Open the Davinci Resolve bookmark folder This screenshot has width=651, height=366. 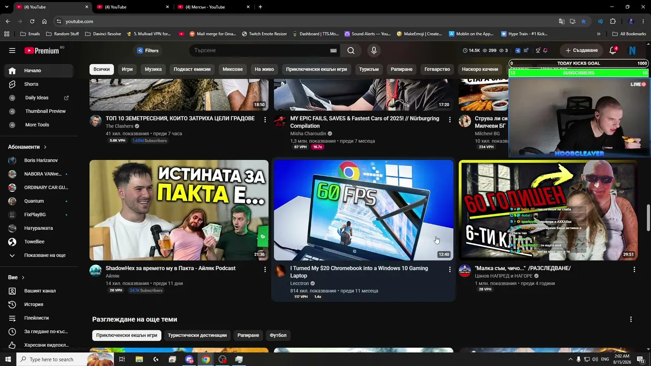click(103, 34)
